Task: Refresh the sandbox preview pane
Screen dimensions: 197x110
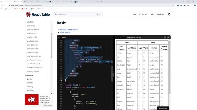Action: point(123,37)
